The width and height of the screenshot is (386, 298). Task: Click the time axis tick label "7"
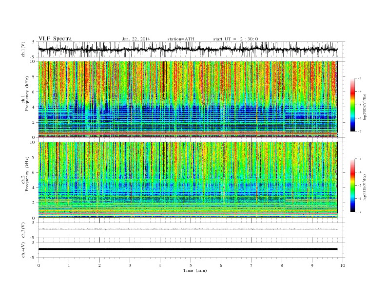tap(251, 265)
